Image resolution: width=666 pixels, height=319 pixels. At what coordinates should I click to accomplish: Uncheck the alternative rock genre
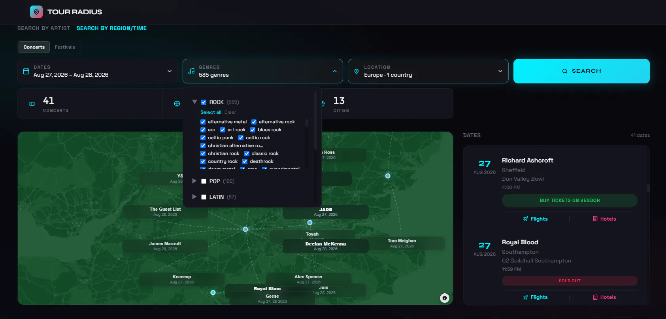click(x=254, y=122)
